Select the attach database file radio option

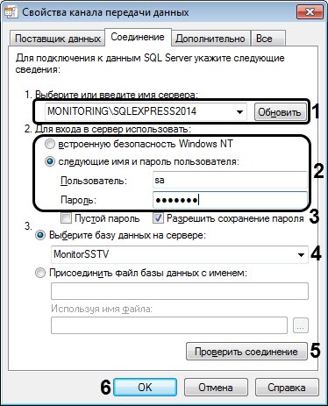[x=40, y=273]
